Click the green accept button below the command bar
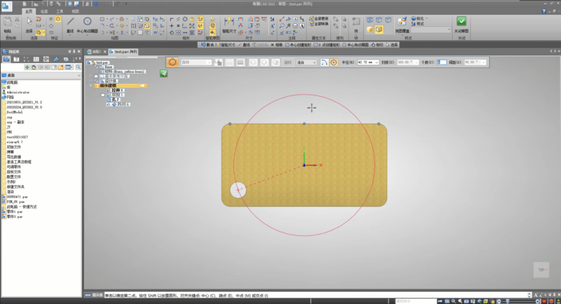 (x=163, y=73)
